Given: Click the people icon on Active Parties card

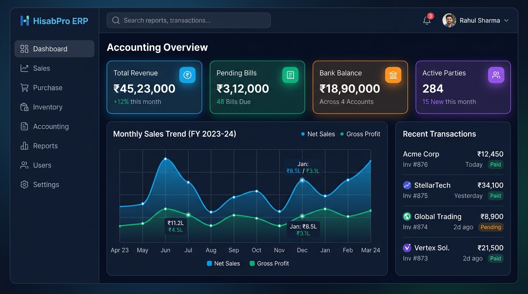Looking at the screenshot, I should tap(496, 75).
